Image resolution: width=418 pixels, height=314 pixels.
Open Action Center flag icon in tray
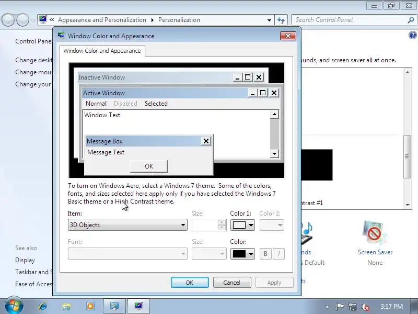(x=340, y=307)
